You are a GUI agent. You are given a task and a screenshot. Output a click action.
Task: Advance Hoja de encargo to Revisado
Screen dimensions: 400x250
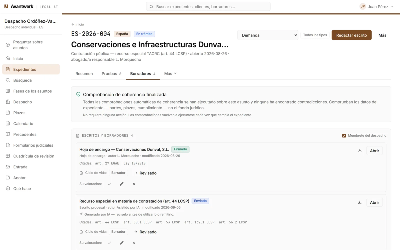[145, 173]
